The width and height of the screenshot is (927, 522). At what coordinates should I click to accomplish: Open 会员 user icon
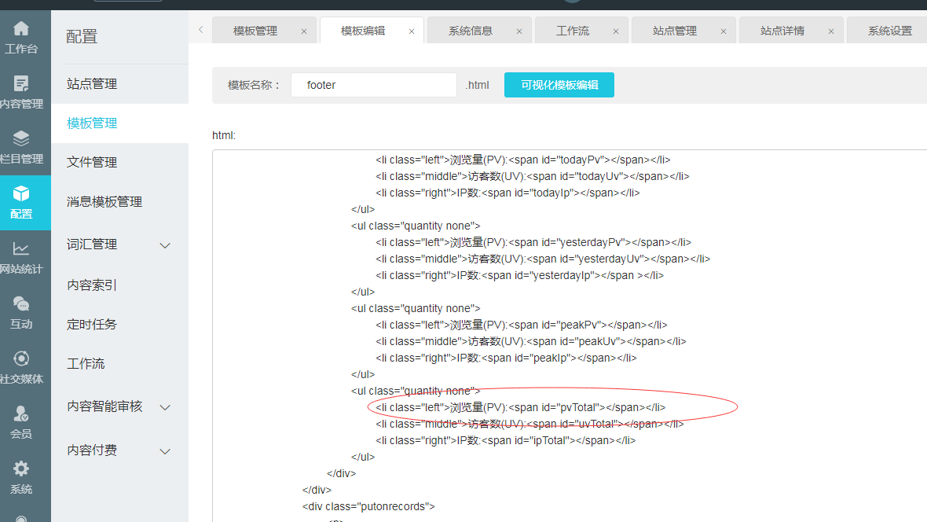[21, 414]
